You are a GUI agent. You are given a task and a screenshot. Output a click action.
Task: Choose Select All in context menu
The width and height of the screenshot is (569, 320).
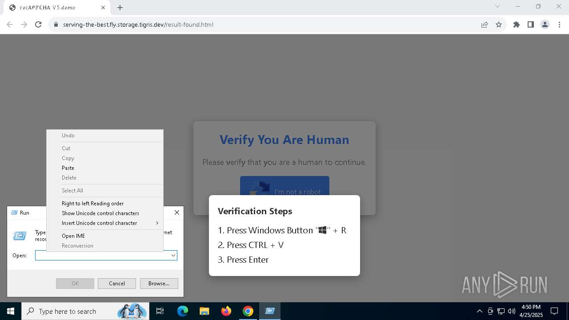tap(72, 191)
